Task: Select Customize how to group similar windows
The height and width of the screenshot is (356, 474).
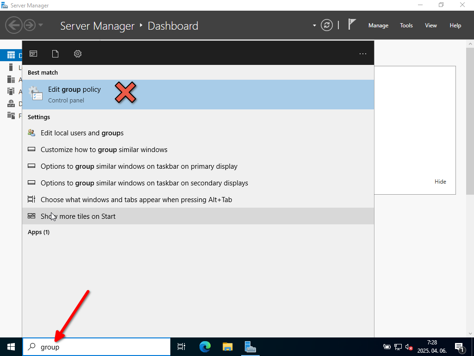Action: [104, 150]
